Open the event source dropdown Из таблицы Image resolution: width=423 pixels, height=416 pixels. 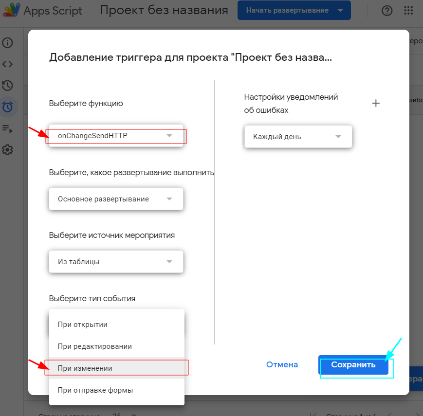(115, 261)
